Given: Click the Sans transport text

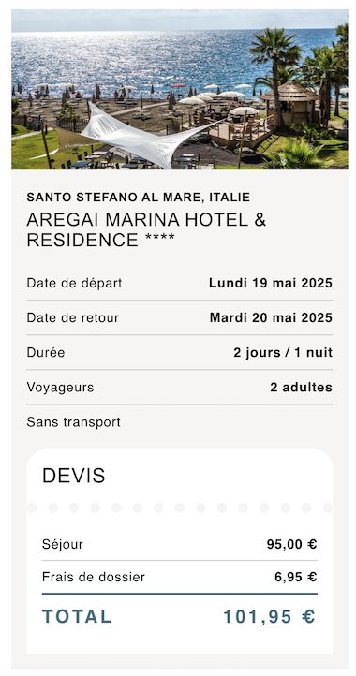Looking at the screenshot, I should coord(73,422).
